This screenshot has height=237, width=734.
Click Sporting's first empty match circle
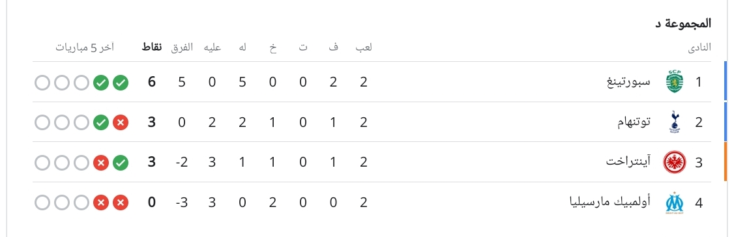coord(81,82)
